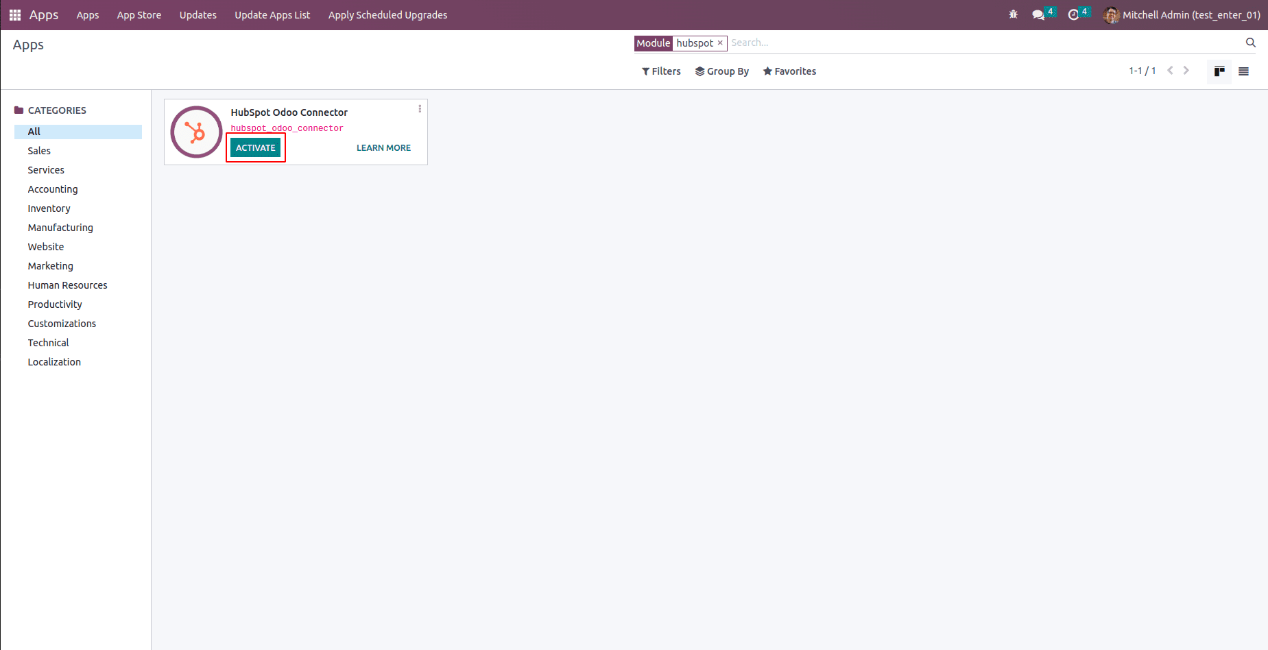Click the Apps breadcrumb heading
The width and height of the screenshot is (1268, 650).
(28, 45)
